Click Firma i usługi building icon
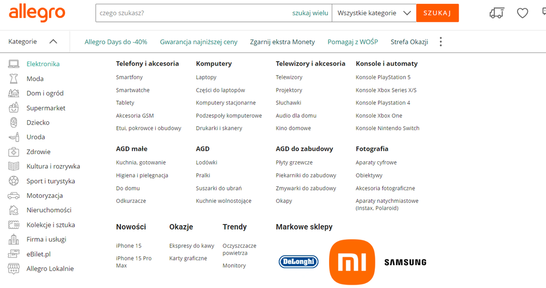Screen dimensions: 546x288 (x=14, y=239)
